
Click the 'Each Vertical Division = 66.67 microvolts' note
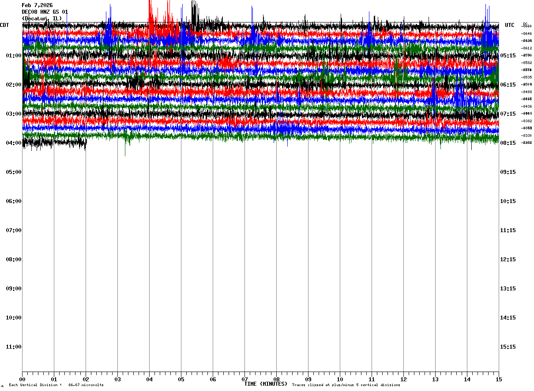tap(56, 385)
